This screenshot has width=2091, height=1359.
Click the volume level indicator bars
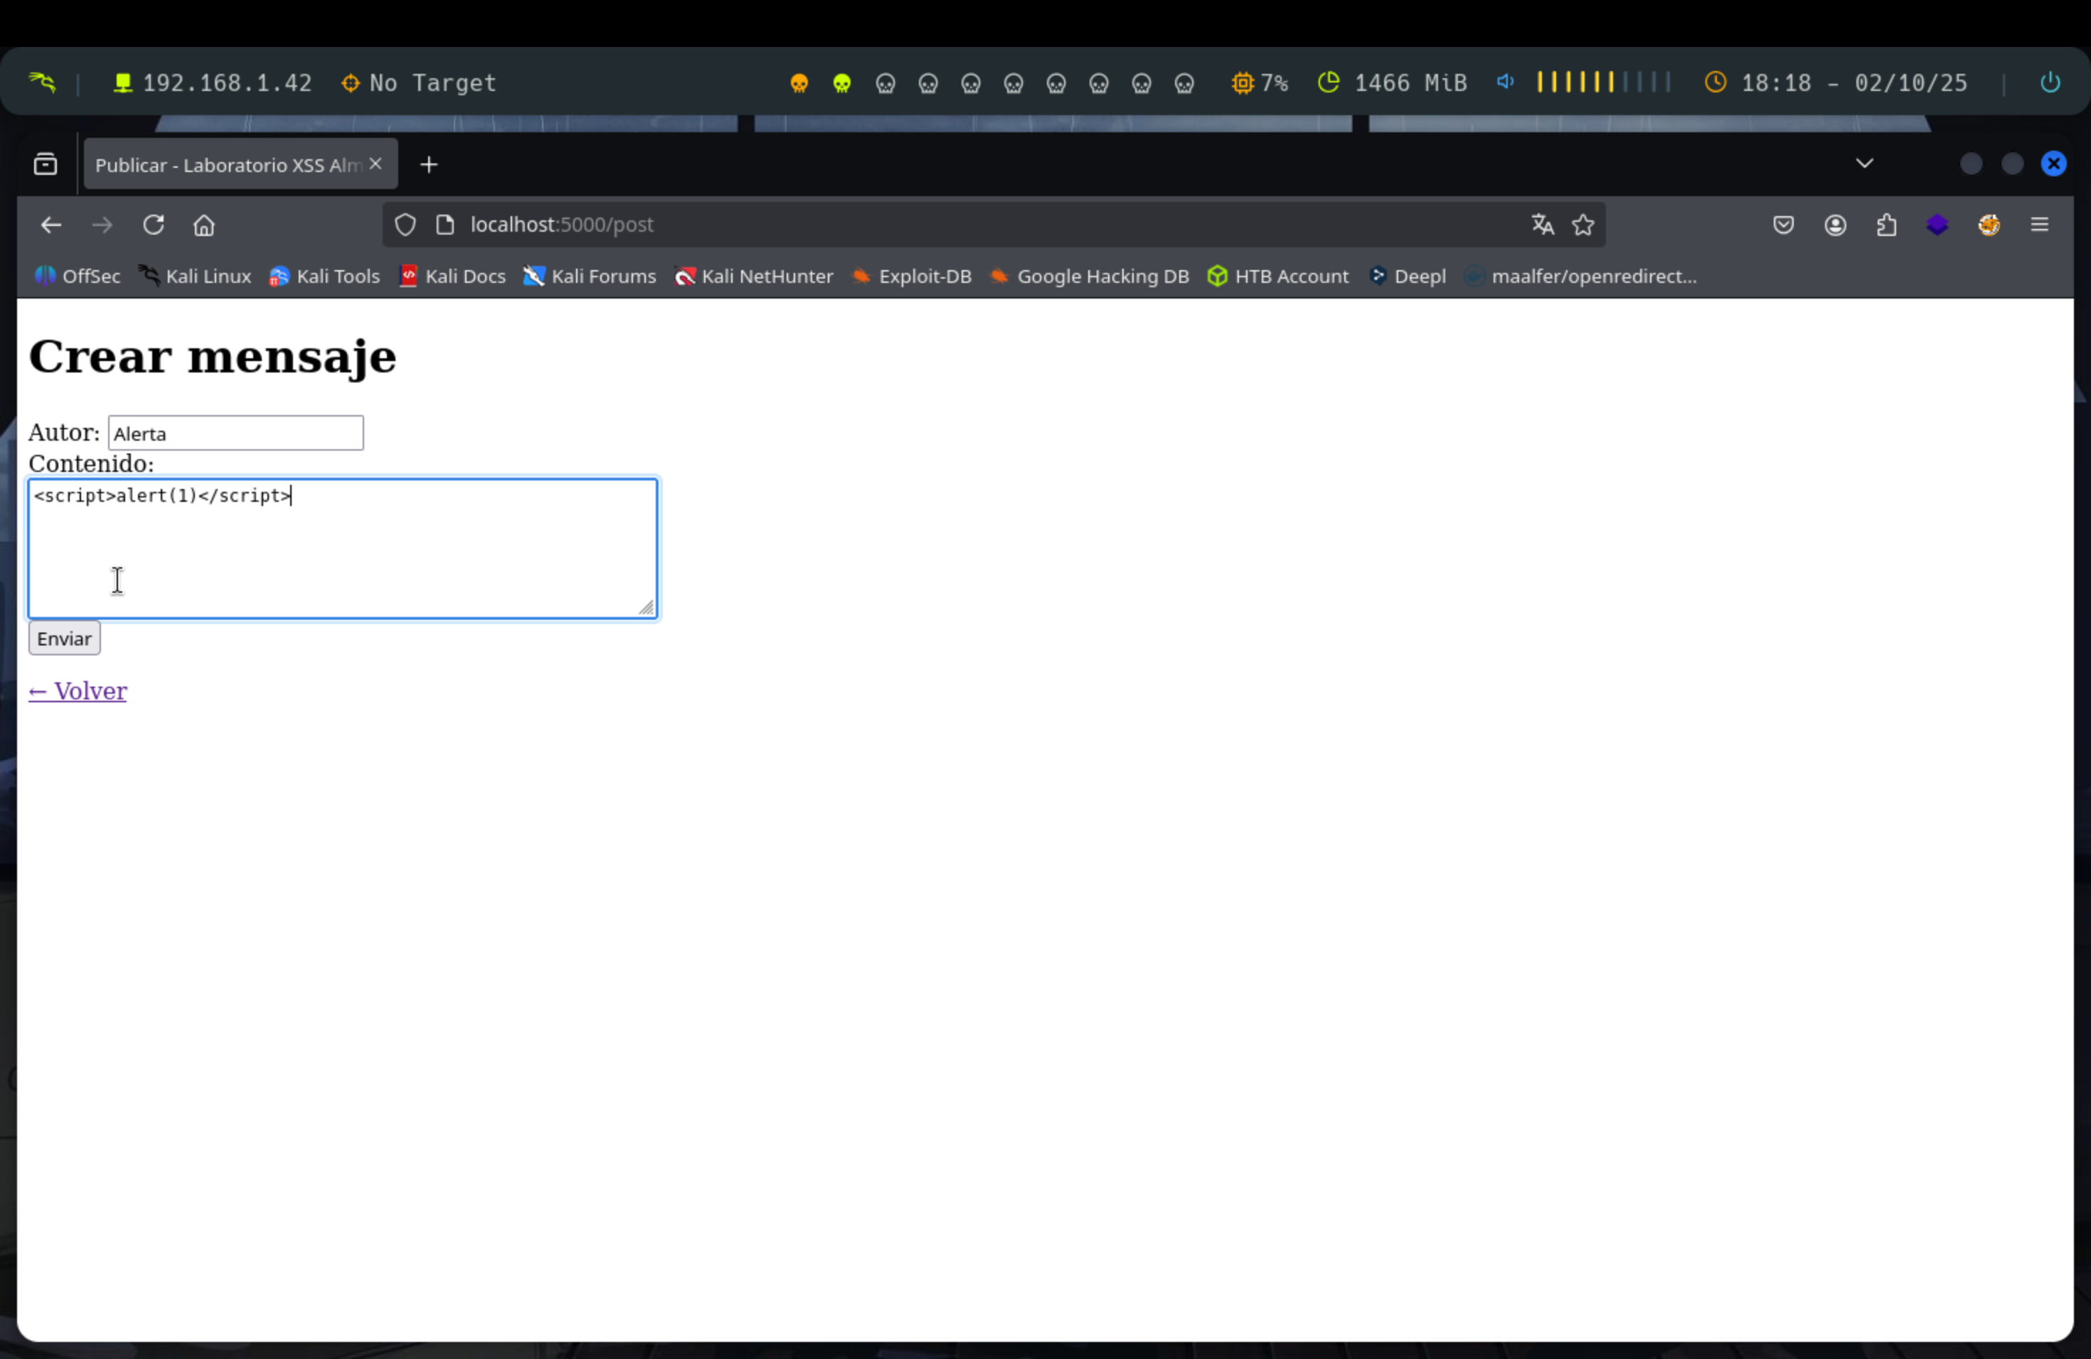[1602, 82]
